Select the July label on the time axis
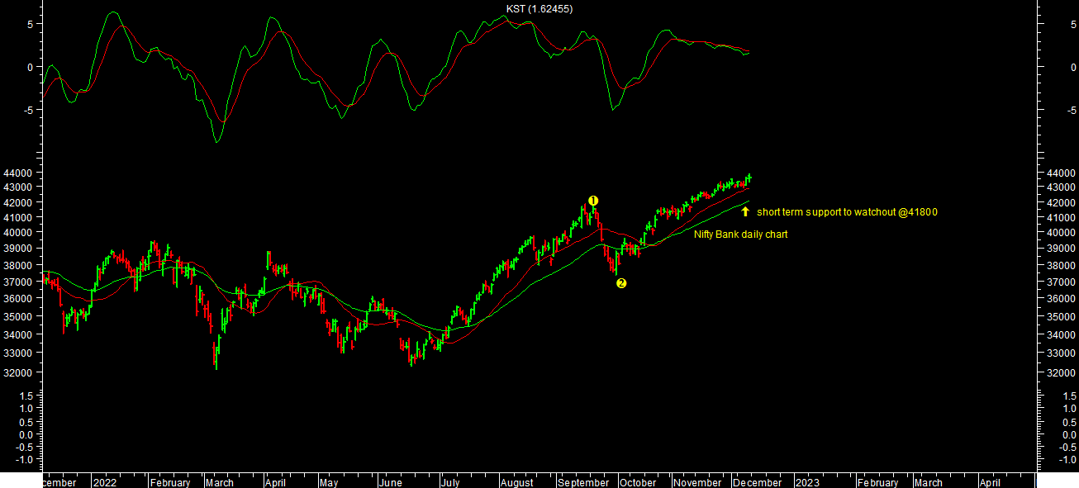 [x=450, y=483]
